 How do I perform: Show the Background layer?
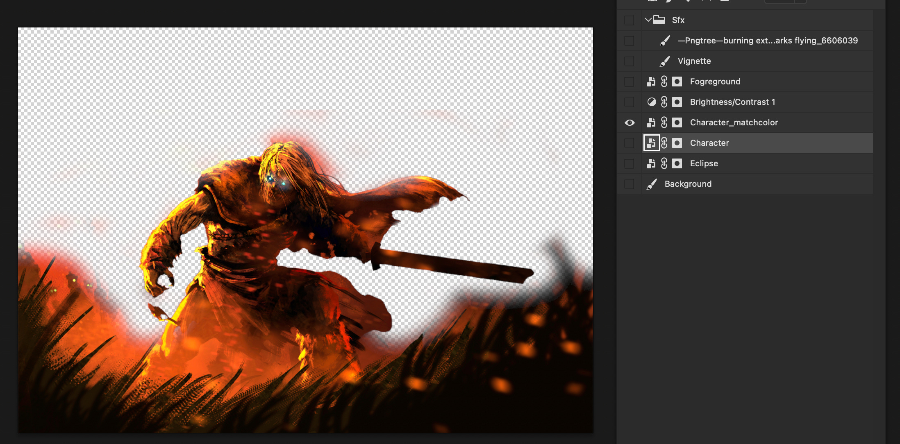(629, 184)
